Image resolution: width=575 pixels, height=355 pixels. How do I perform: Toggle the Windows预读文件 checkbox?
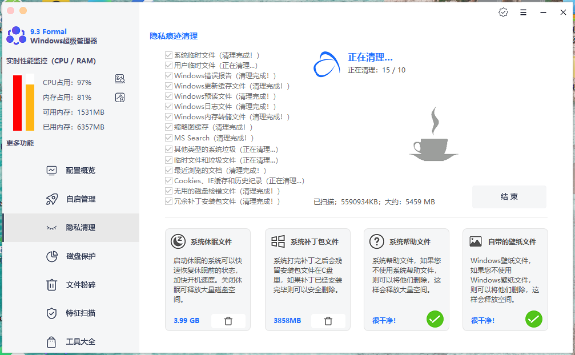tap(168, 96)
